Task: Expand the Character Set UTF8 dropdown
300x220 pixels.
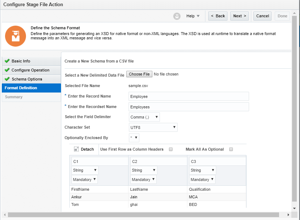Action: (x=153, y=128)
